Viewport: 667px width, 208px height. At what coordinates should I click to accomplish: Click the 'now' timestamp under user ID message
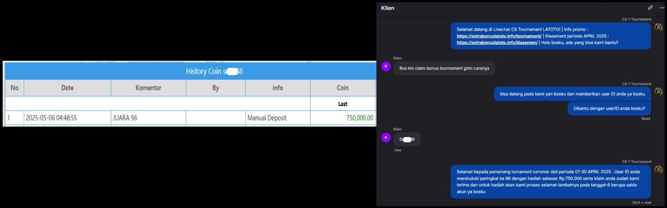[x=398, y=150]
